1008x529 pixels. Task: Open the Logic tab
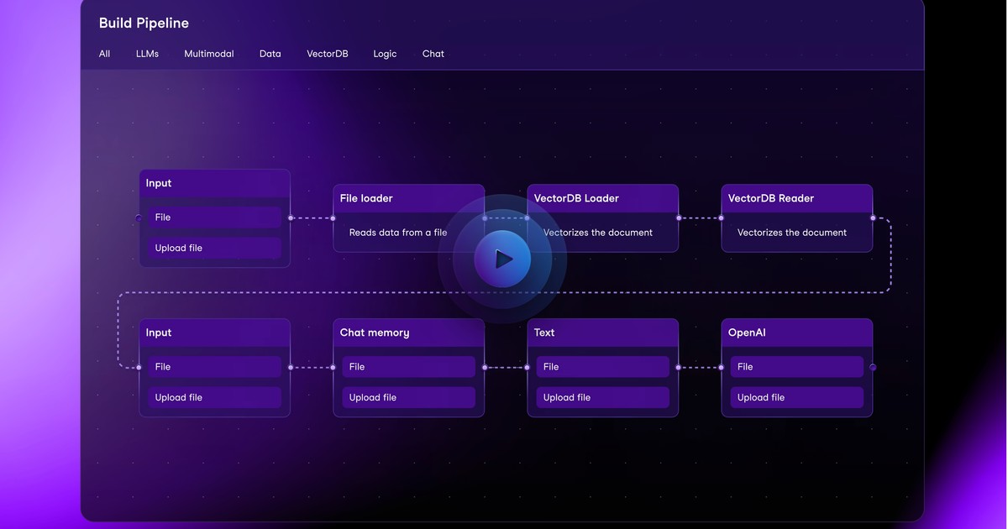coord(385,54)
